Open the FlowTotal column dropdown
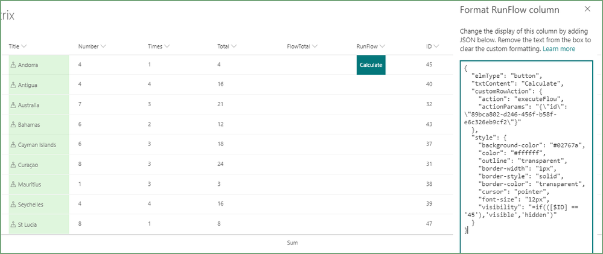 pyautogui.click(x=302, y=46)
